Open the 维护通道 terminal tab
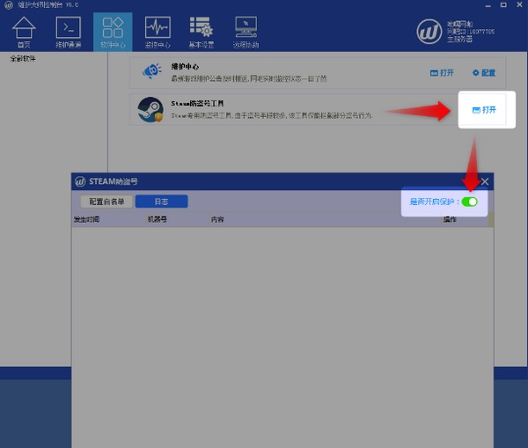 [x=68, y=31]
